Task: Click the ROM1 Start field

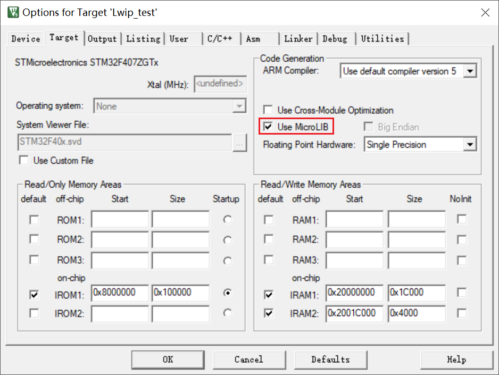Action: [x=120, y=219]
